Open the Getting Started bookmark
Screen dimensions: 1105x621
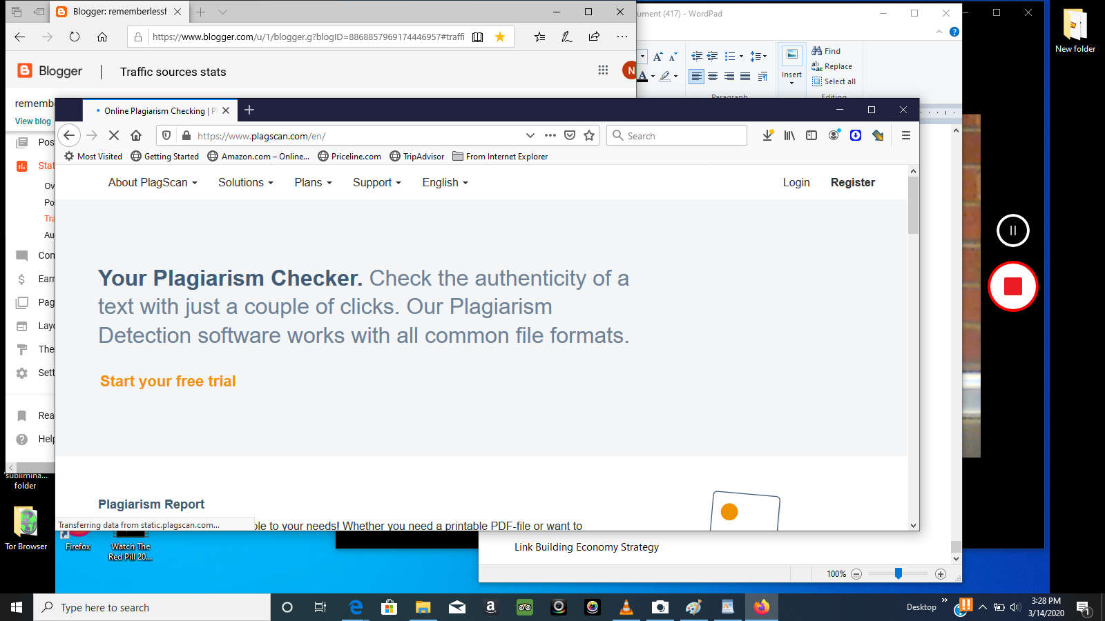click(165, 157)
